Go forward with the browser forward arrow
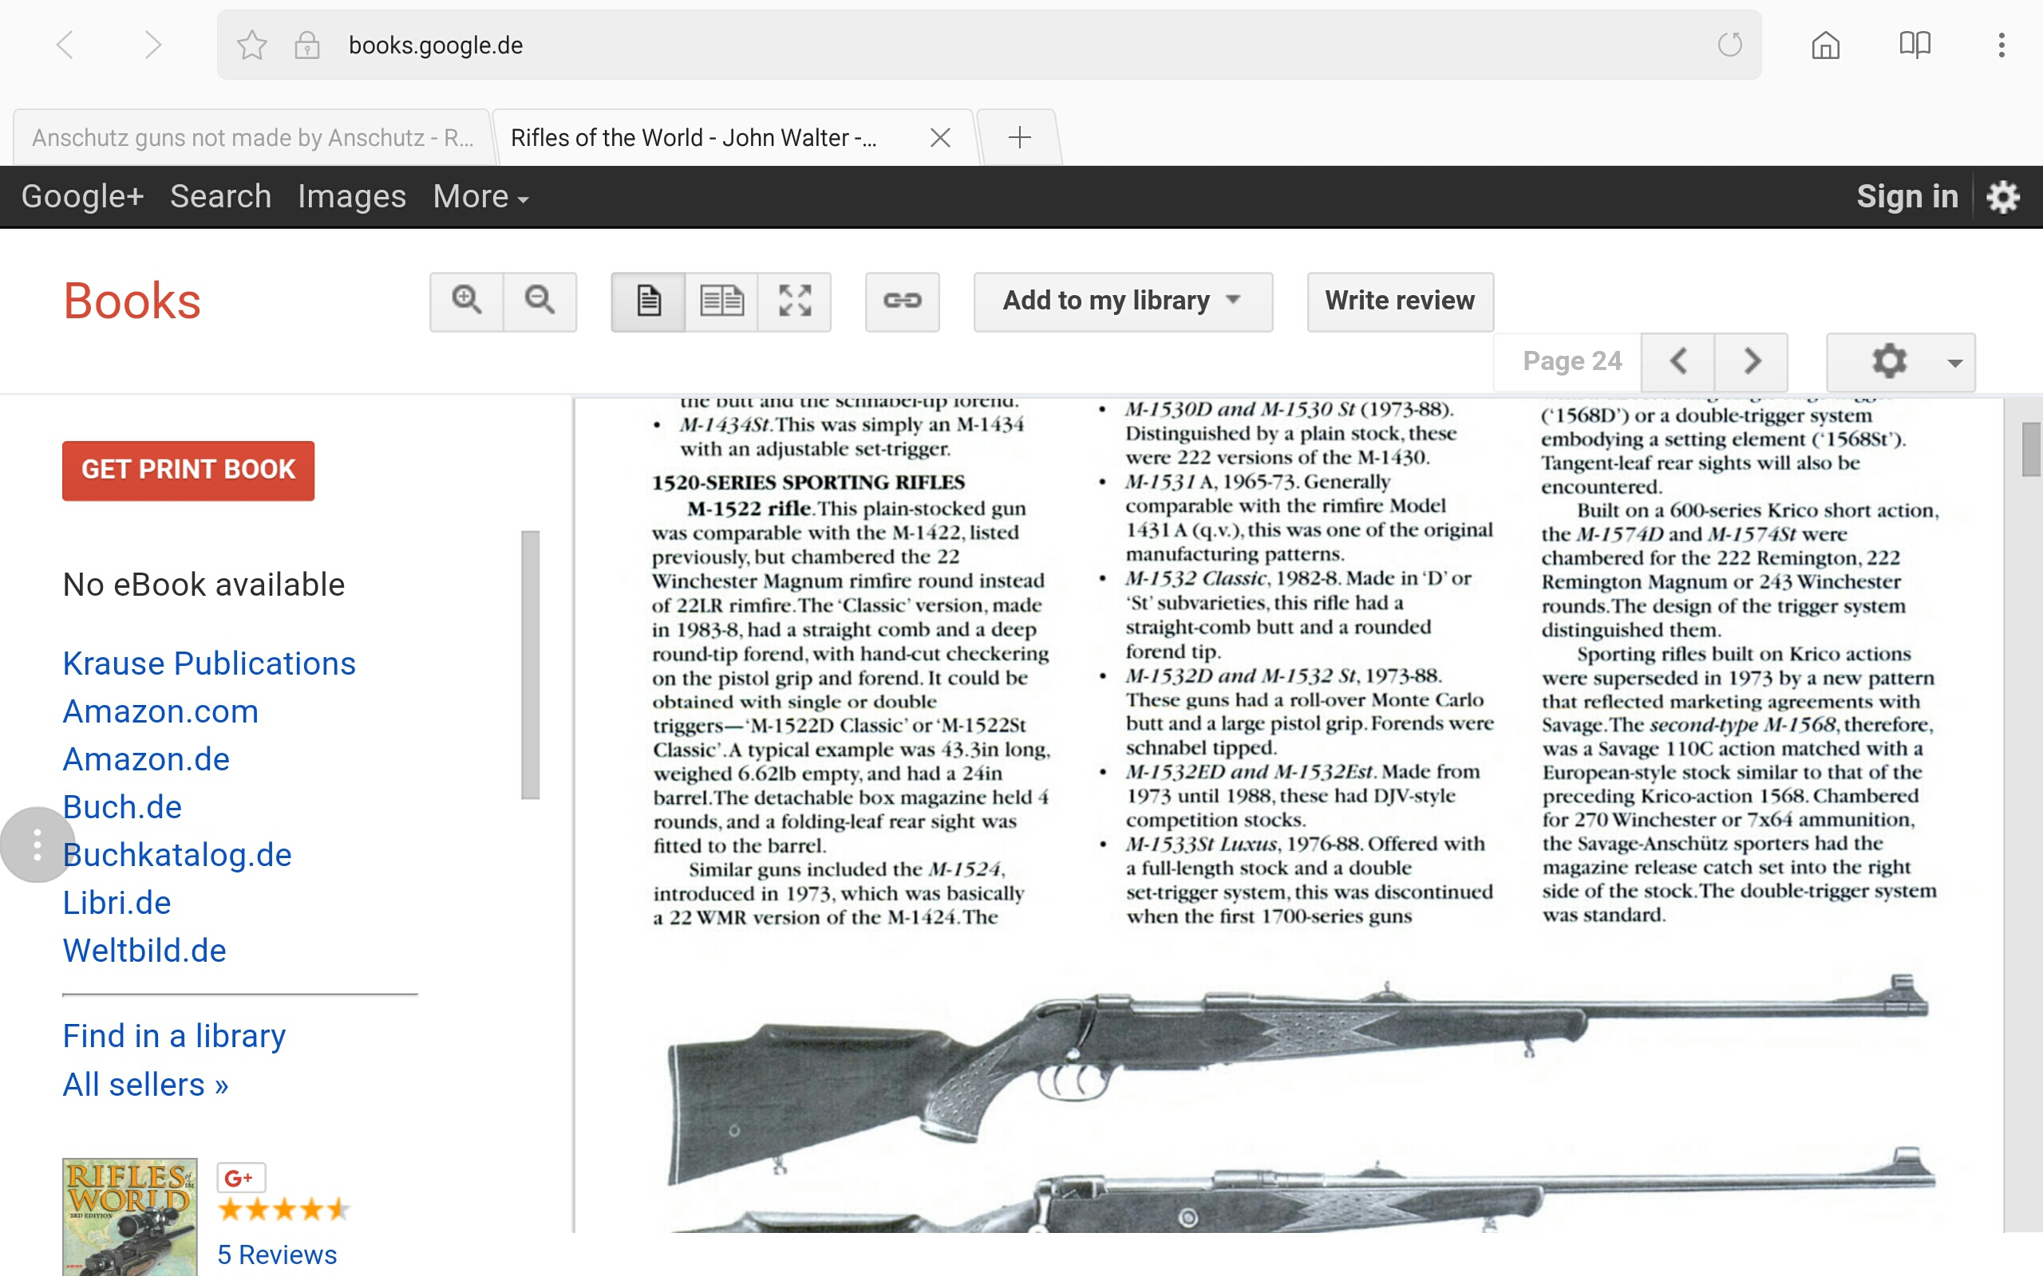2043x1276 pixels. (x=152, y=45)
